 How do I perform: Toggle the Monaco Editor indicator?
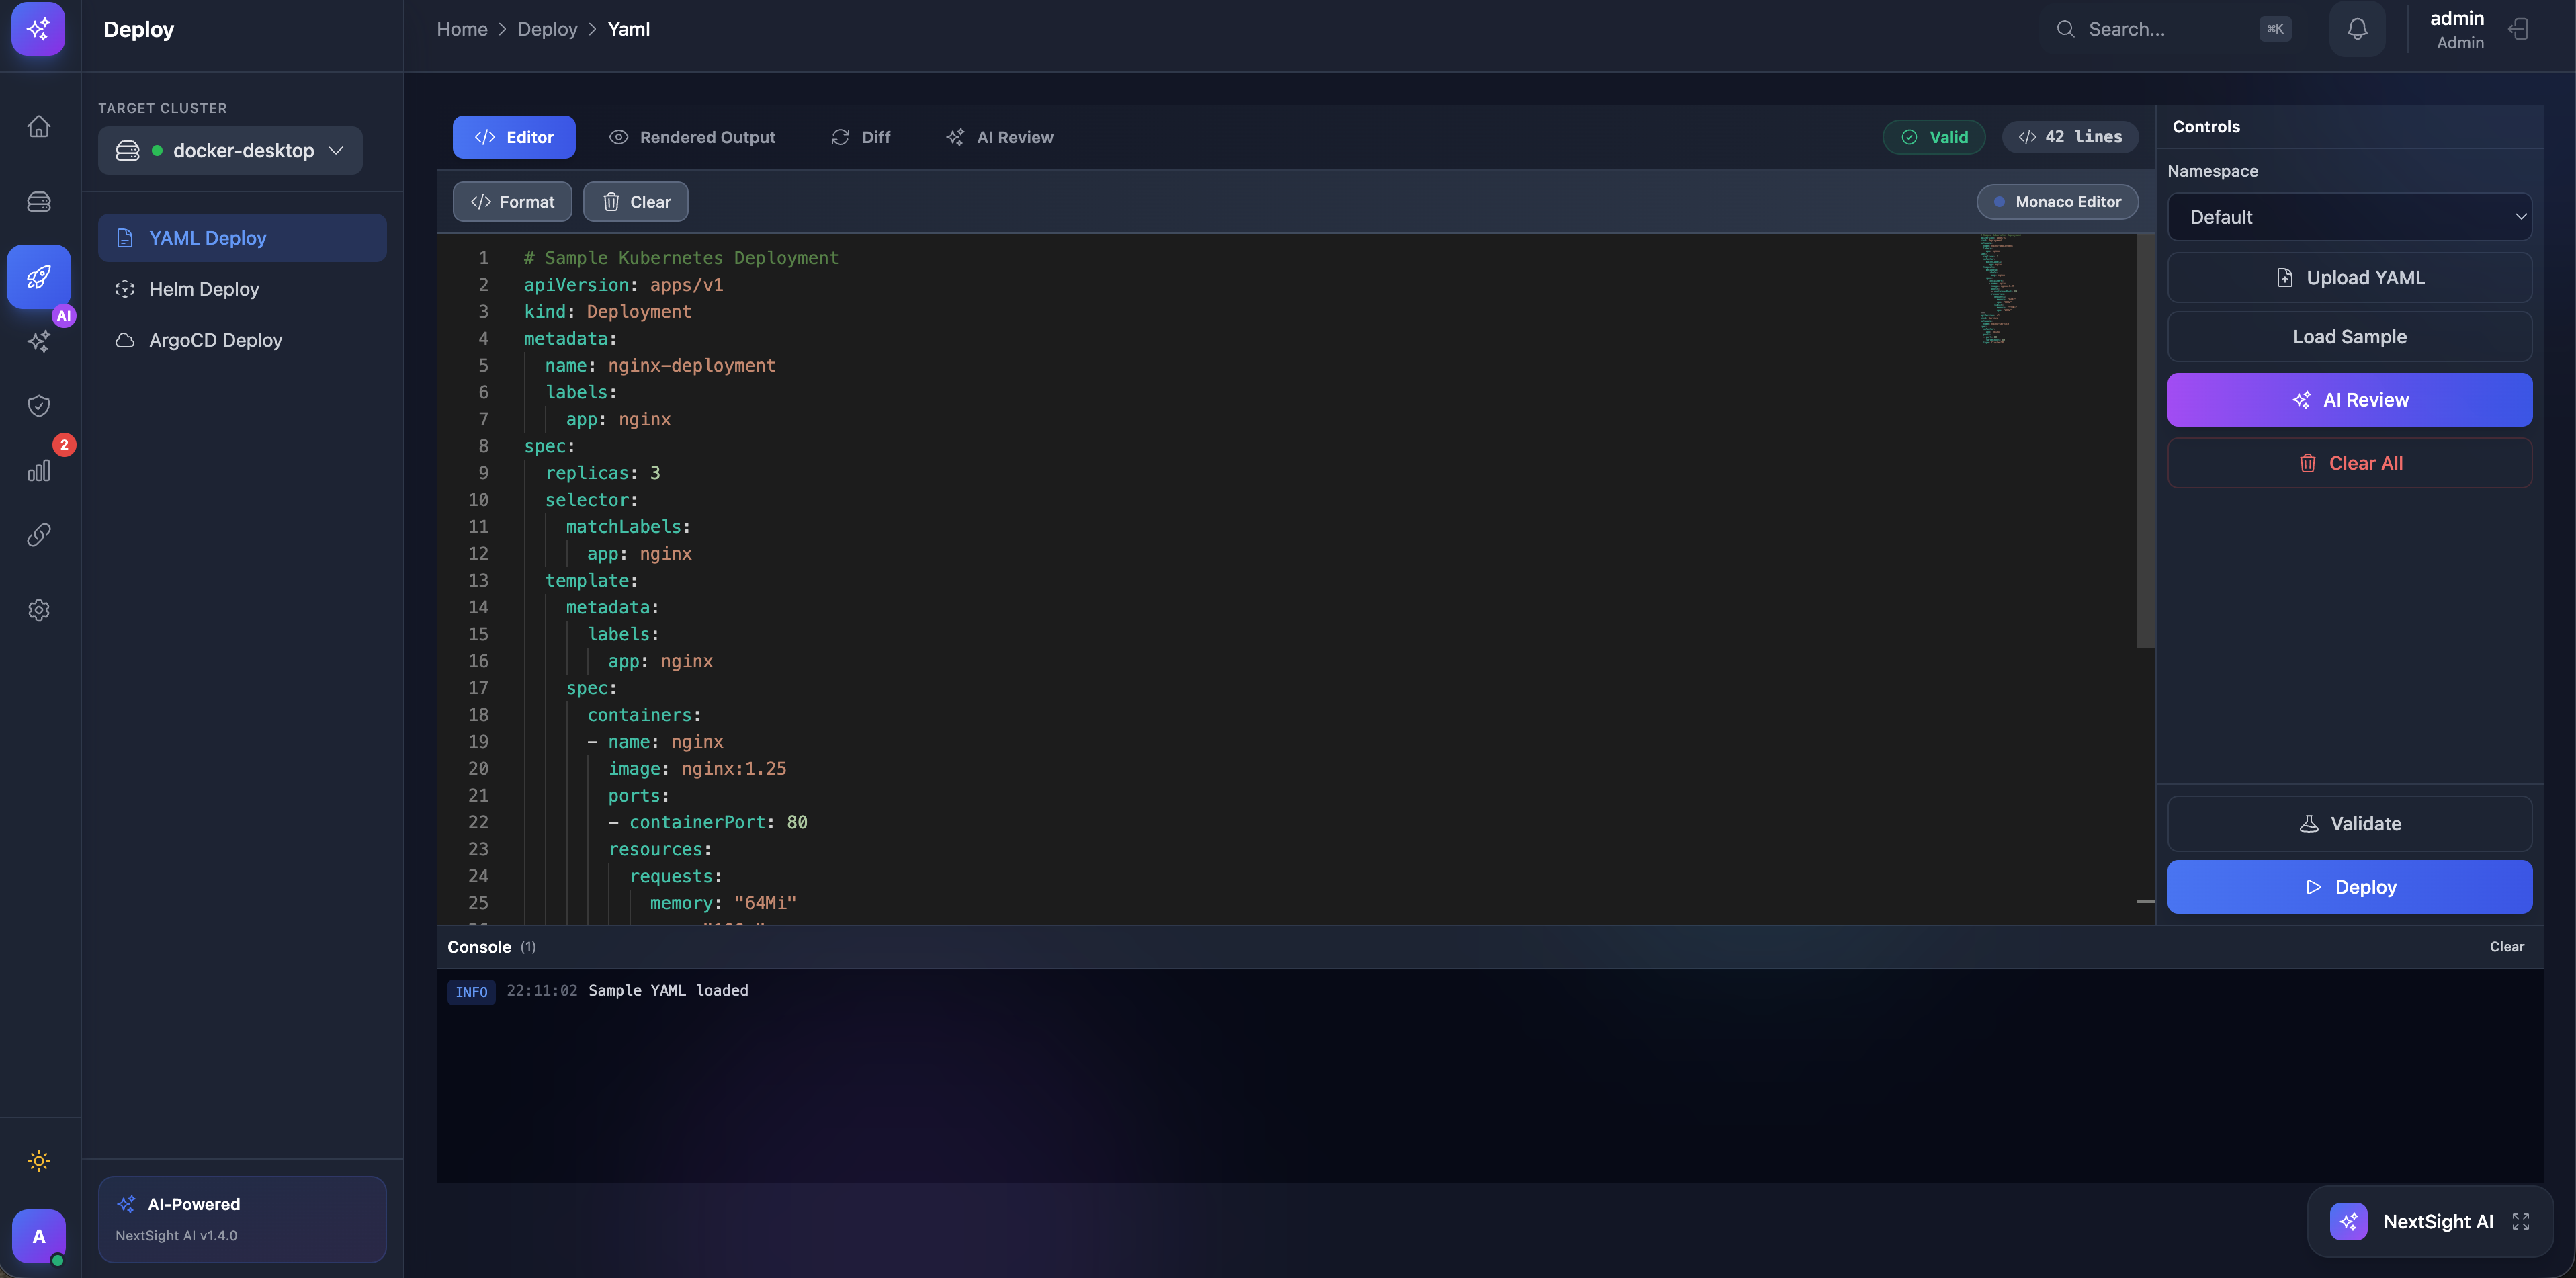pos(2057,201)
